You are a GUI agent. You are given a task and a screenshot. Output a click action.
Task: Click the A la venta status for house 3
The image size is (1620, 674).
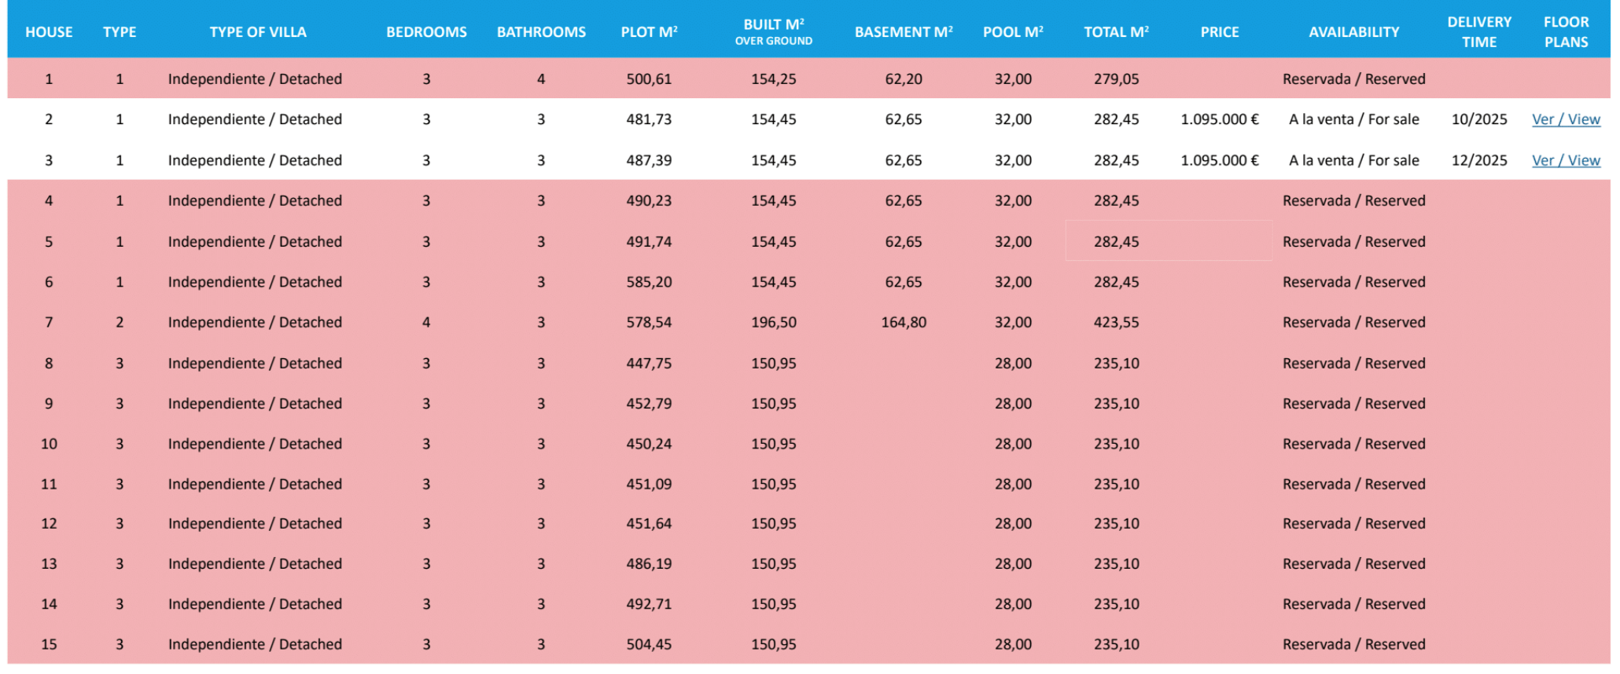point(1353,160)
